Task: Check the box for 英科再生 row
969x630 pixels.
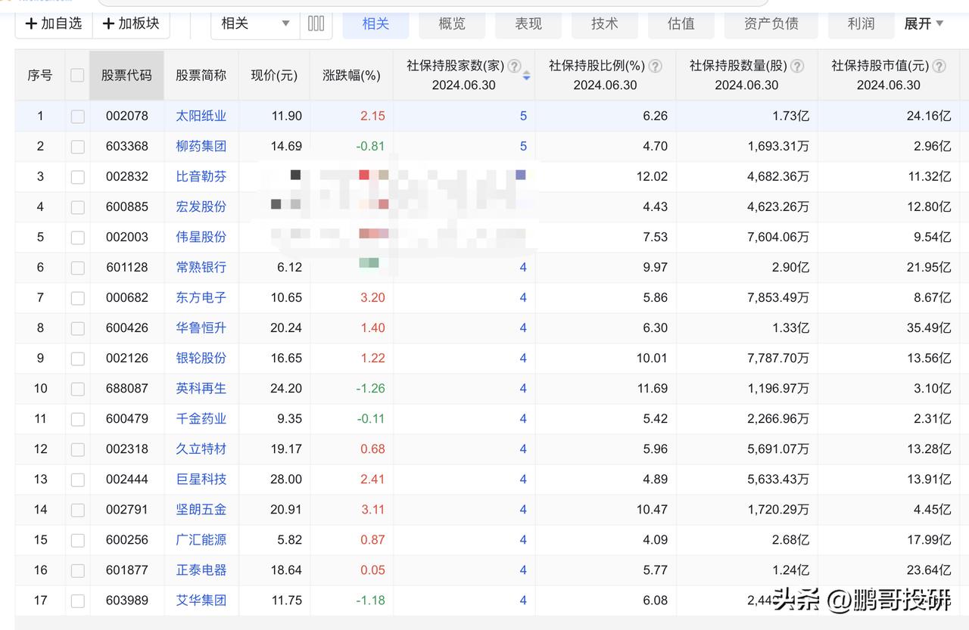Action: click(77, 389)
